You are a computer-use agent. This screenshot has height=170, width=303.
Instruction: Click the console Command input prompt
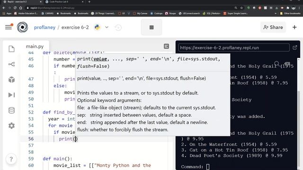(208, 167)
